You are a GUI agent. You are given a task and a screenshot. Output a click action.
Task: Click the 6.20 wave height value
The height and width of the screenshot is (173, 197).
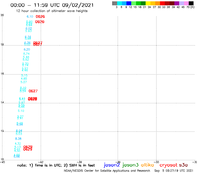coord(27,50)
